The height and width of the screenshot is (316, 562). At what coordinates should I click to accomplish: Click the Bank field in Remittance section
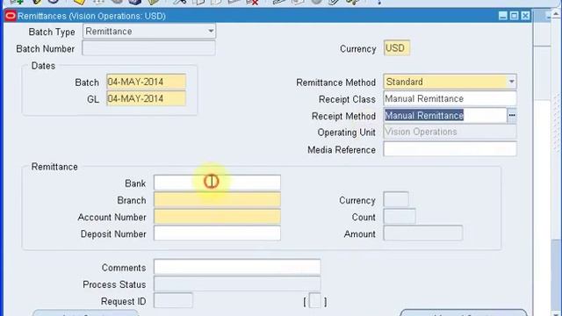217,183
